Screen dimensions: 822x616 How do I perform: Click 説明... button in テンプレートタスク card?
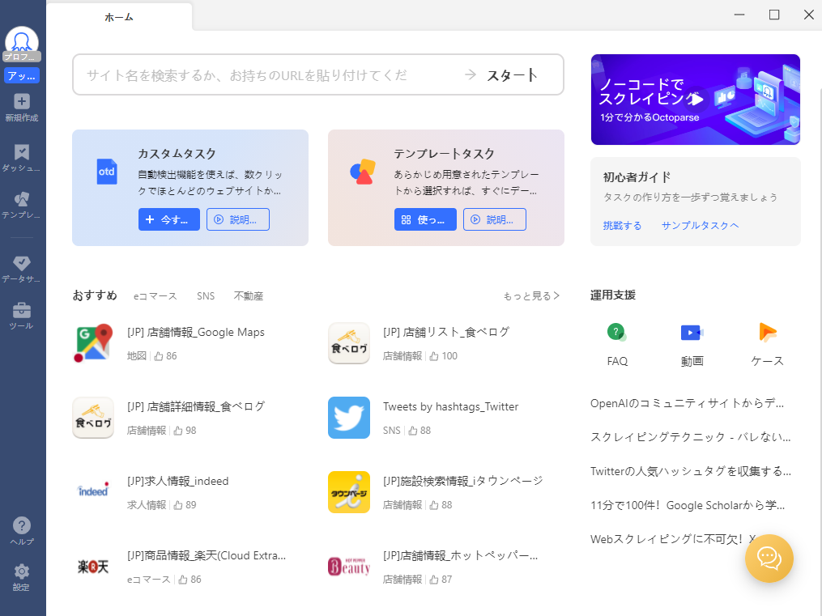(x=494, y=219)
